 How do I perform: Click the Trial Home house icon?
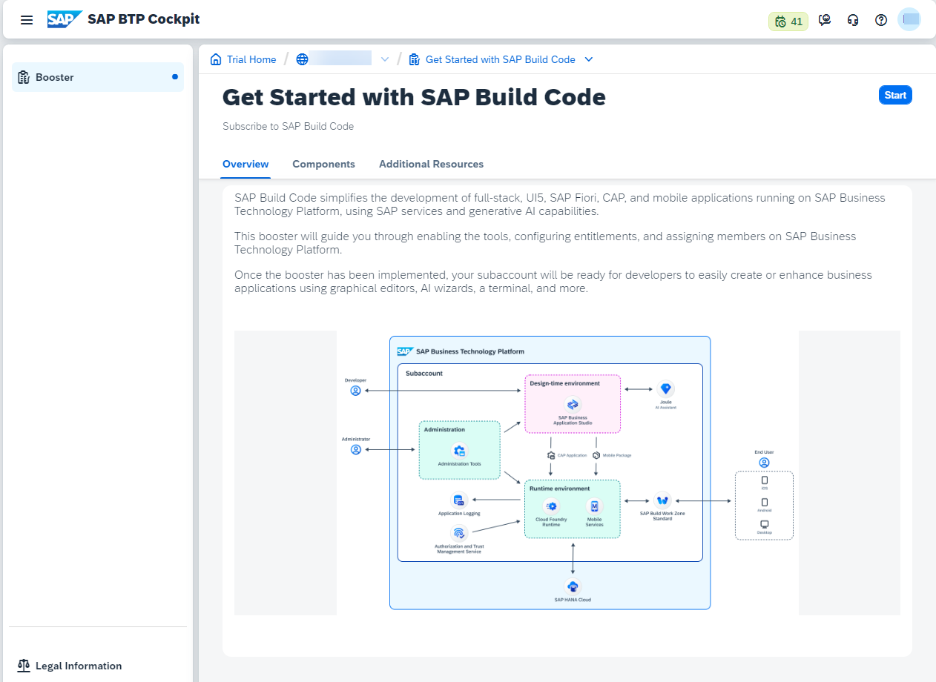click(216, 59)
